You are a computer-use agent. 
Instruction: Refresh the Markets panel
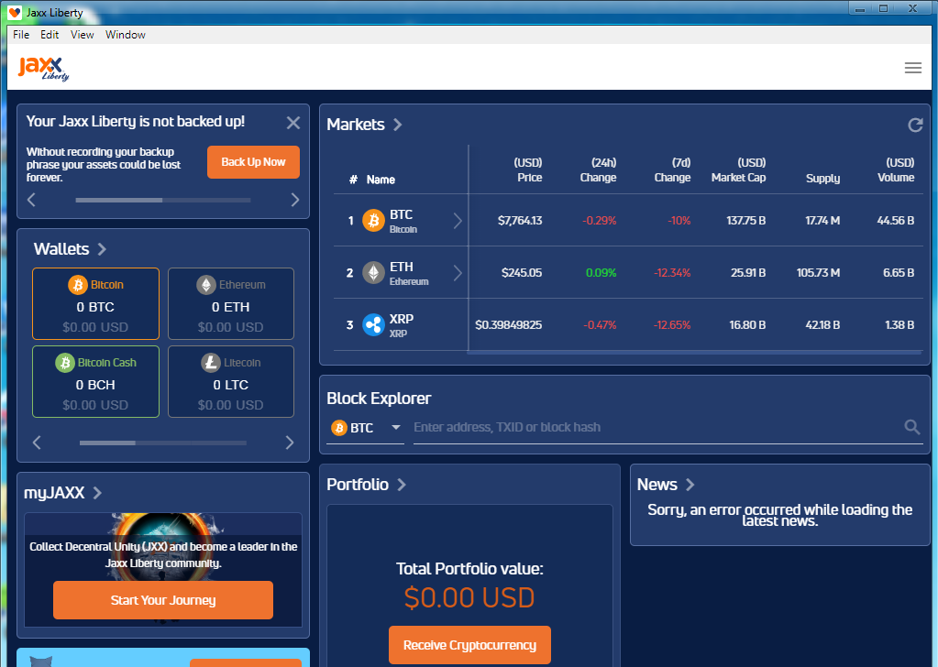click(915, 125)
